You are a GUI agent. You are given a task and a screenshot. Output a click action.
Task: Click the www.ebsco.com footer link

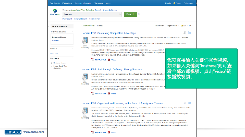pos(34,132)
